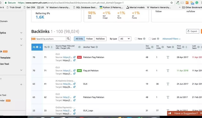This screenshot has height=118, width=202.
Task: Expand the second sidebar chevron below the lytics chevron
Action: tap(21, 39)
